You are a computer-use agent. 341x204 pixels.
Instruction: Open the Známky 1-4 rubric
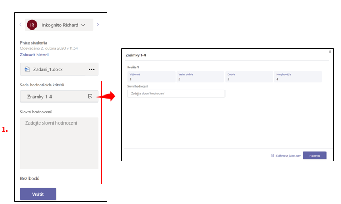[59, 97]
